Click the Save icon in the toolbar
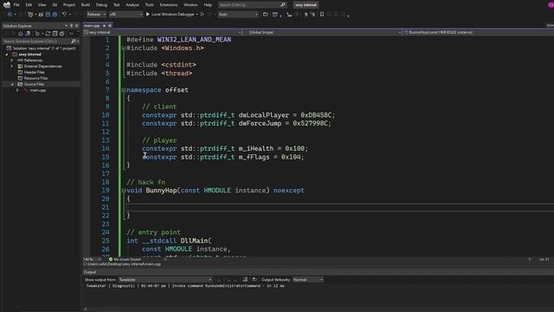Viewport: 554px width, 312px height. coord(48,15)
